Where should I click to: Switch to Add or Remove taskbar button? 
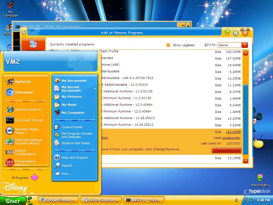pyautogui.click(x=101, y=200)
